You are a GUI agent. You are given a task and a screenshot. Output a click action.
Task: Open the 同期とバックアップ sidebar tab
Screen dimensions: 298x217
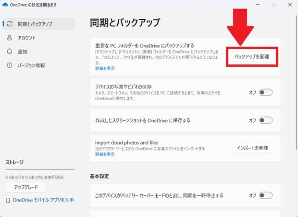[39, 24]
